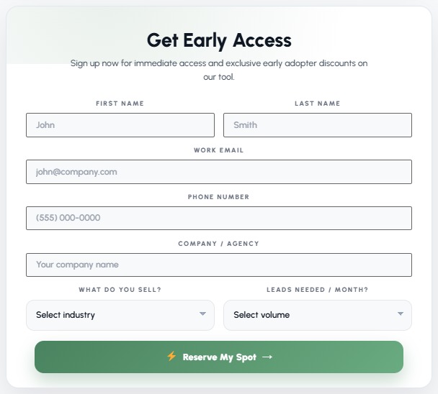Click the lightning bolt icon on the button
This screenshot has width=438, height=394.
click(171, 356)
